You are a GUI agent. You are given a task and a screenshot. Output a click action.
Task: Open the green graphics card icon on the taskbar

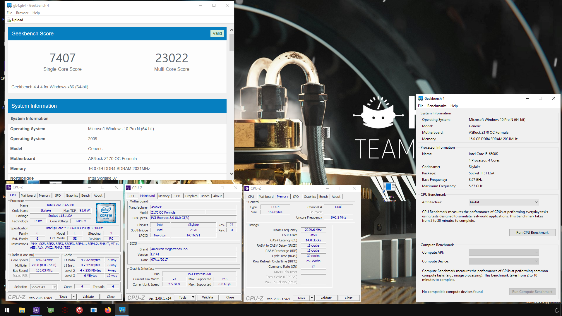51,310
